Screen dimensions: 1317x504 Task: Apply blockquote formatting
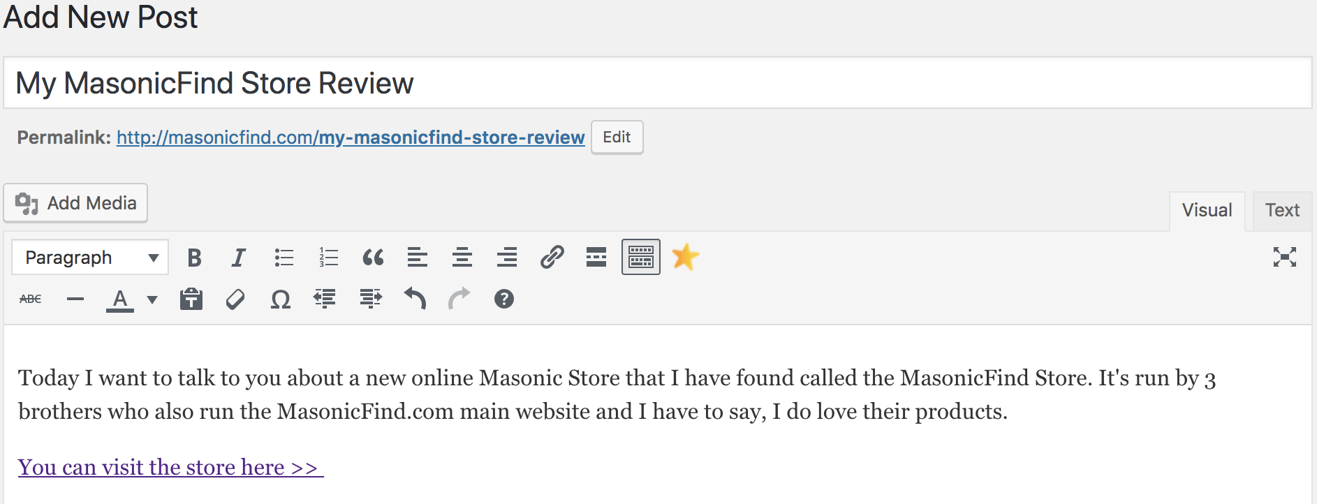click(373, 258)
